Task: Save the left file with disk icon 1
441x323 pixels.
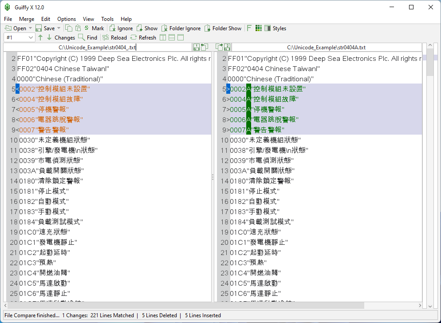Action: 197,47
